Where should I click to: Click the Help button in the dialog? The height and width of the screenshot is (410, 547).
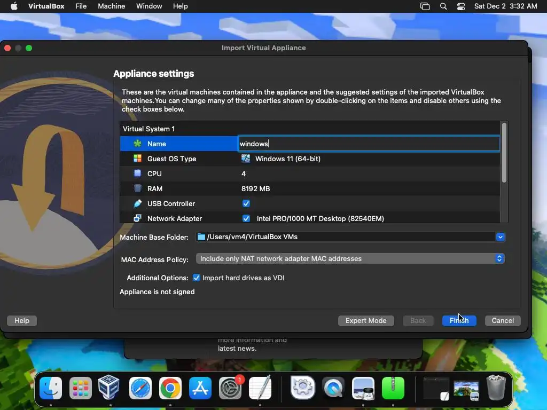tap(21, 320)
